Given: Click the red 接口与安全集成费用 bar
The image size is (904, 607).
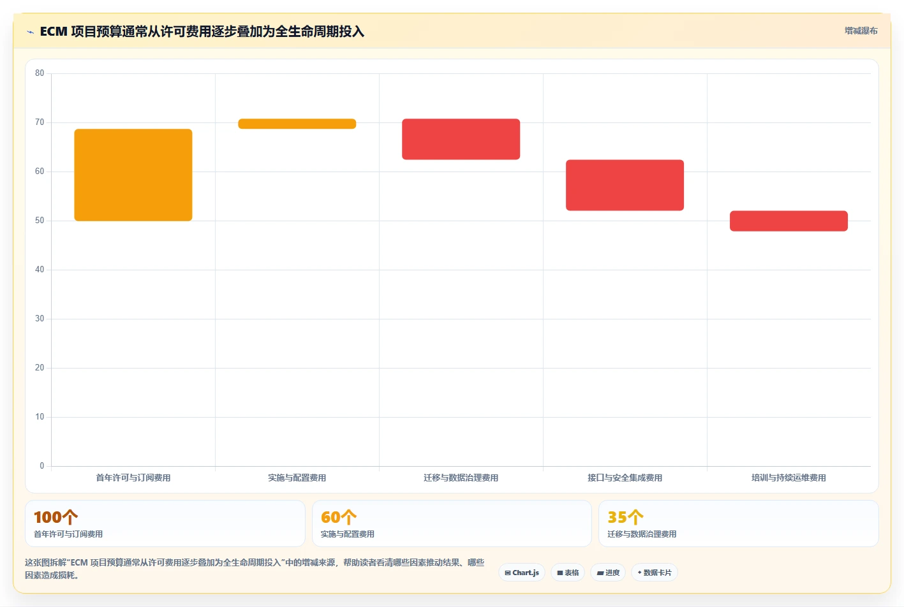Looking at the screenshot, I should (x=625, y=185).
